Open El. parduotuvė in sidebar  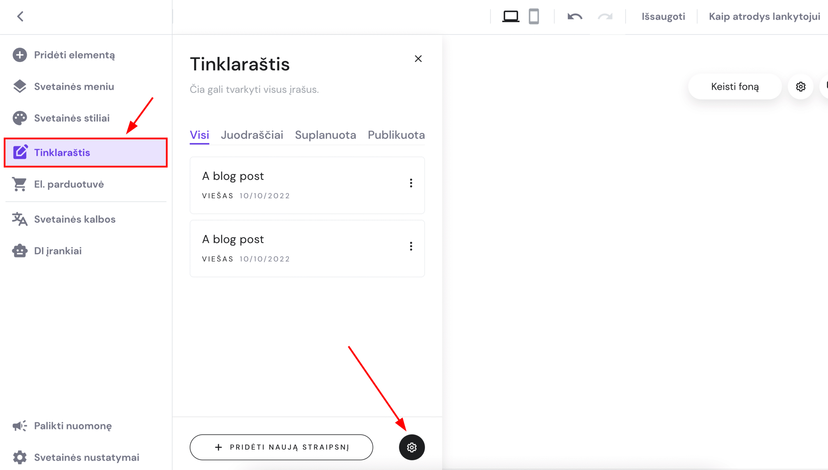[69, 184]
